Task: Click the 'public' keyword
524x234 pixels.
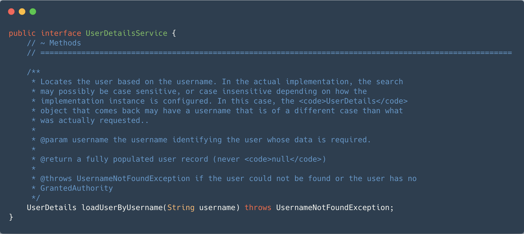Action: point(22,33)
